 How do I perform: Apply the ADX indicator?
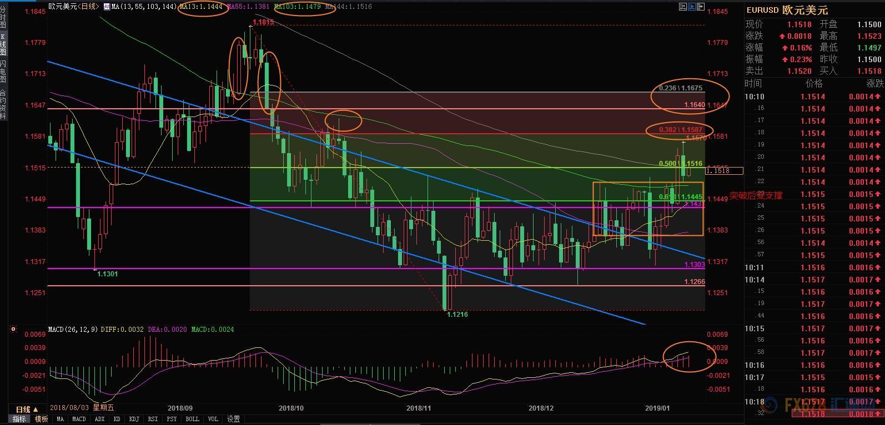click(x=100, y=419)
